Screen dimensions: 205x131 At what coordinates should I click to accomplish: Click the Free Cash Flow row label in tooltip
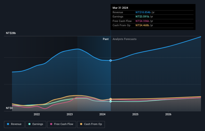tap(122, 21)
